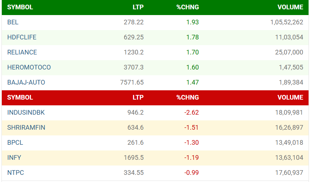The height and width of the screenshot is (182, 310).
Task: Select the RELIANCE stock symbol
Action: (x=22, y=52)
